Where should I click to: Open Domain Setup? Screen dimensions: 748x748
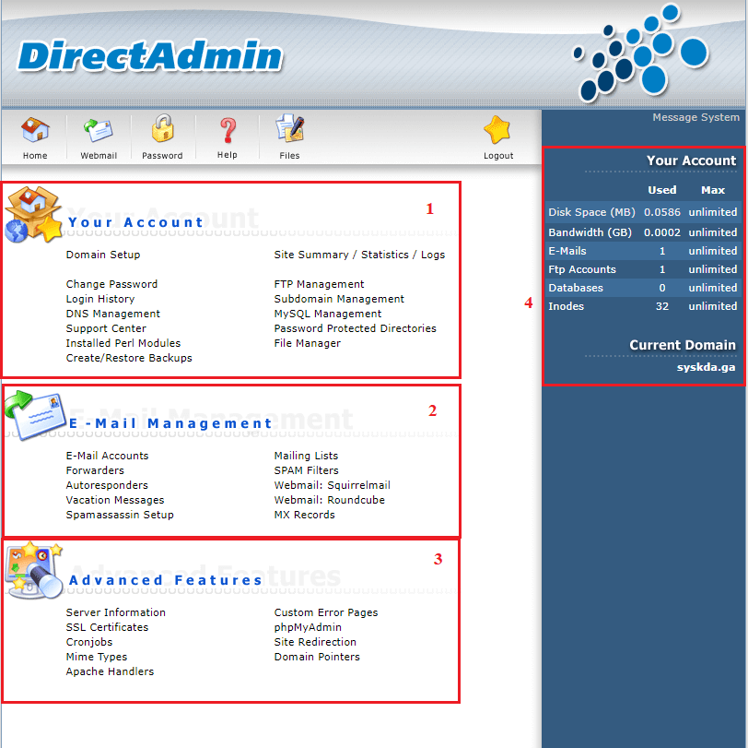103,255
